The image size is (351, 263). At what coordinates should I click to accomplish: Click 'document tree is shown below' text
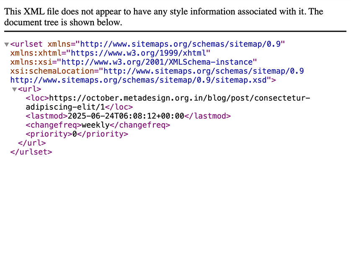click(x=63, y=22)
